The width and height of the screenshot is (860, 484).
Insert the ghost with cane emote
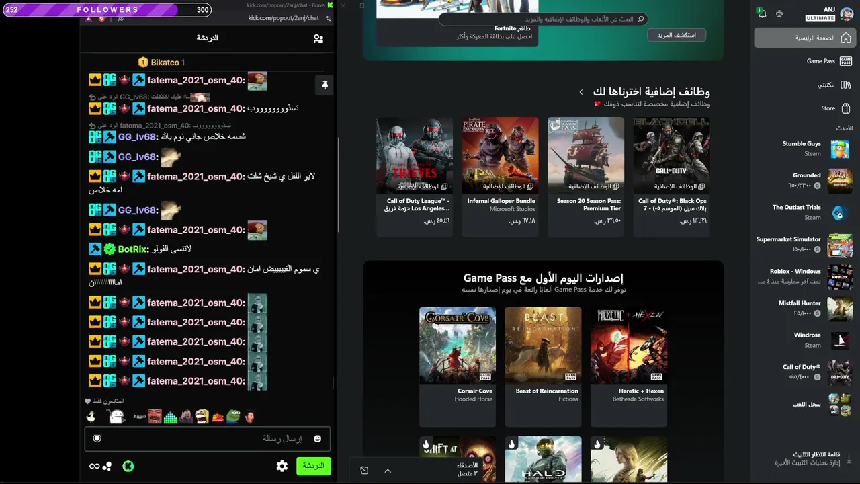click(x=117, y=417)
